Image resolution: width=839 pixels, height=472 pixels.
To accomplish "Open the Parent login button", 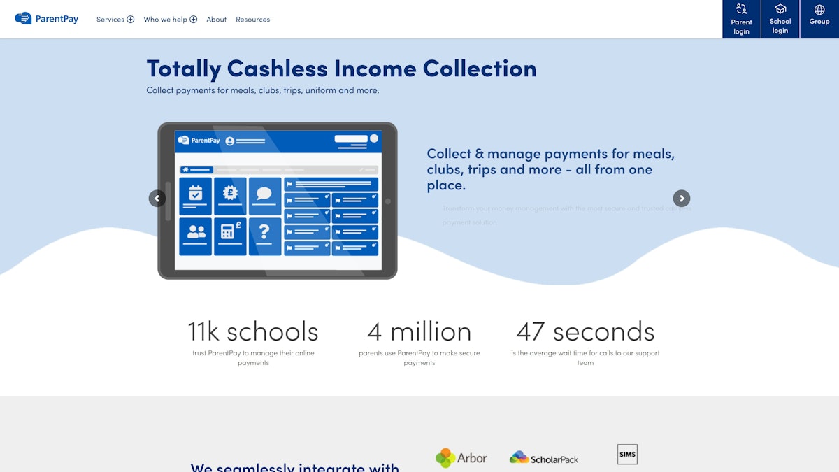I will click(x=741, y=19).
